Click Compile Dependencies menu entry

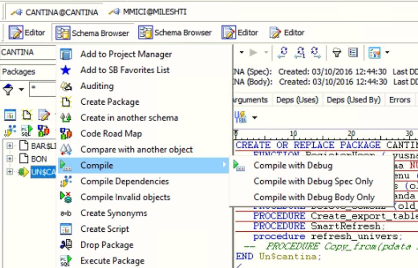(124, 181)
